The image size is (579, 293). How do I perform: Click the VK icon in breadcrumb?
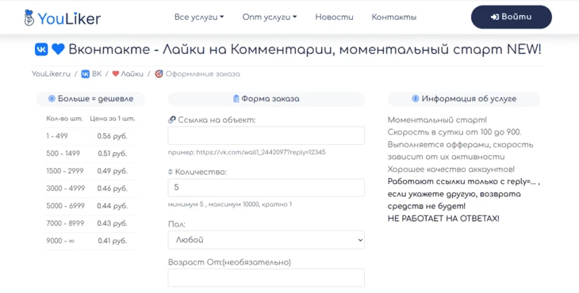point(86,74)
